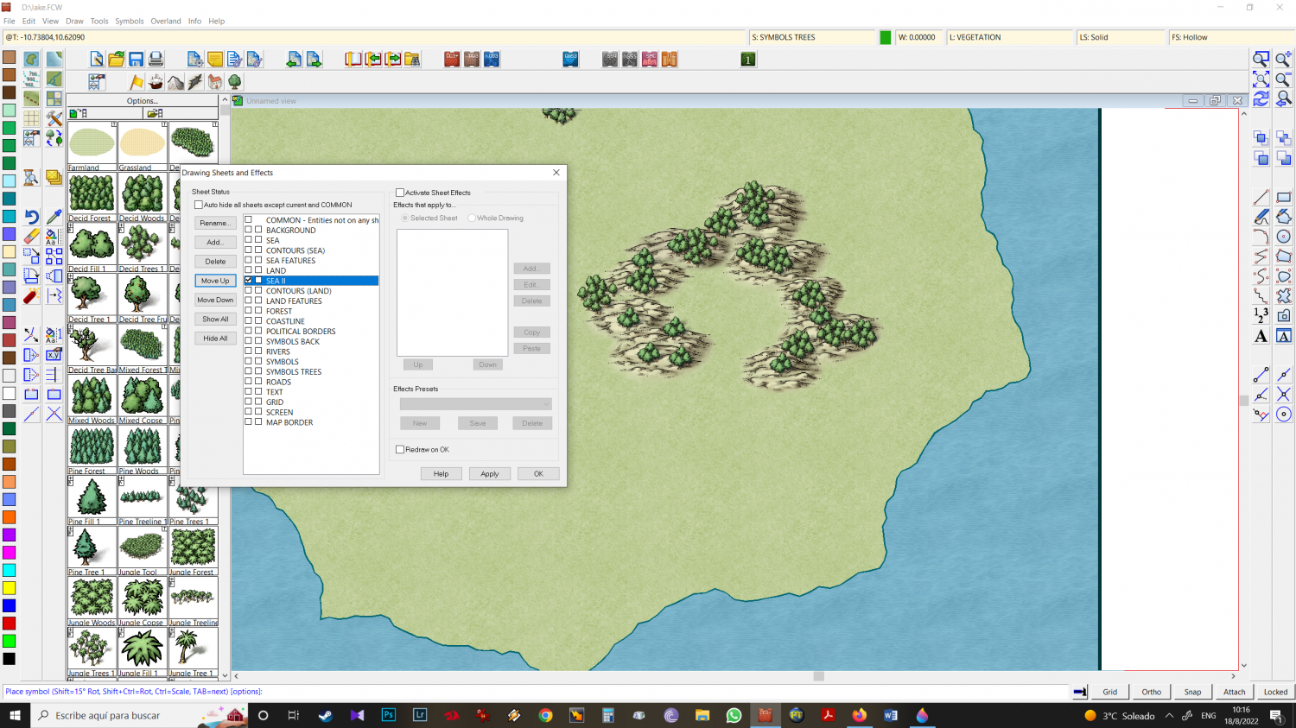This screenshot has width=1296, height=728.
Task: Select the Pine Tree 1 symbol thumbnail
Action: [92, 551]
